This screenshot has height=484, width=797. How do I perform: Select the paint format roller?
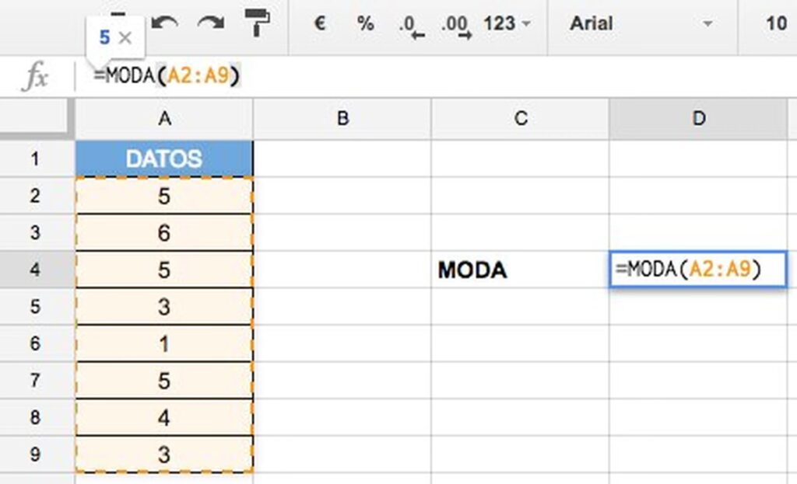click(256, 23)
